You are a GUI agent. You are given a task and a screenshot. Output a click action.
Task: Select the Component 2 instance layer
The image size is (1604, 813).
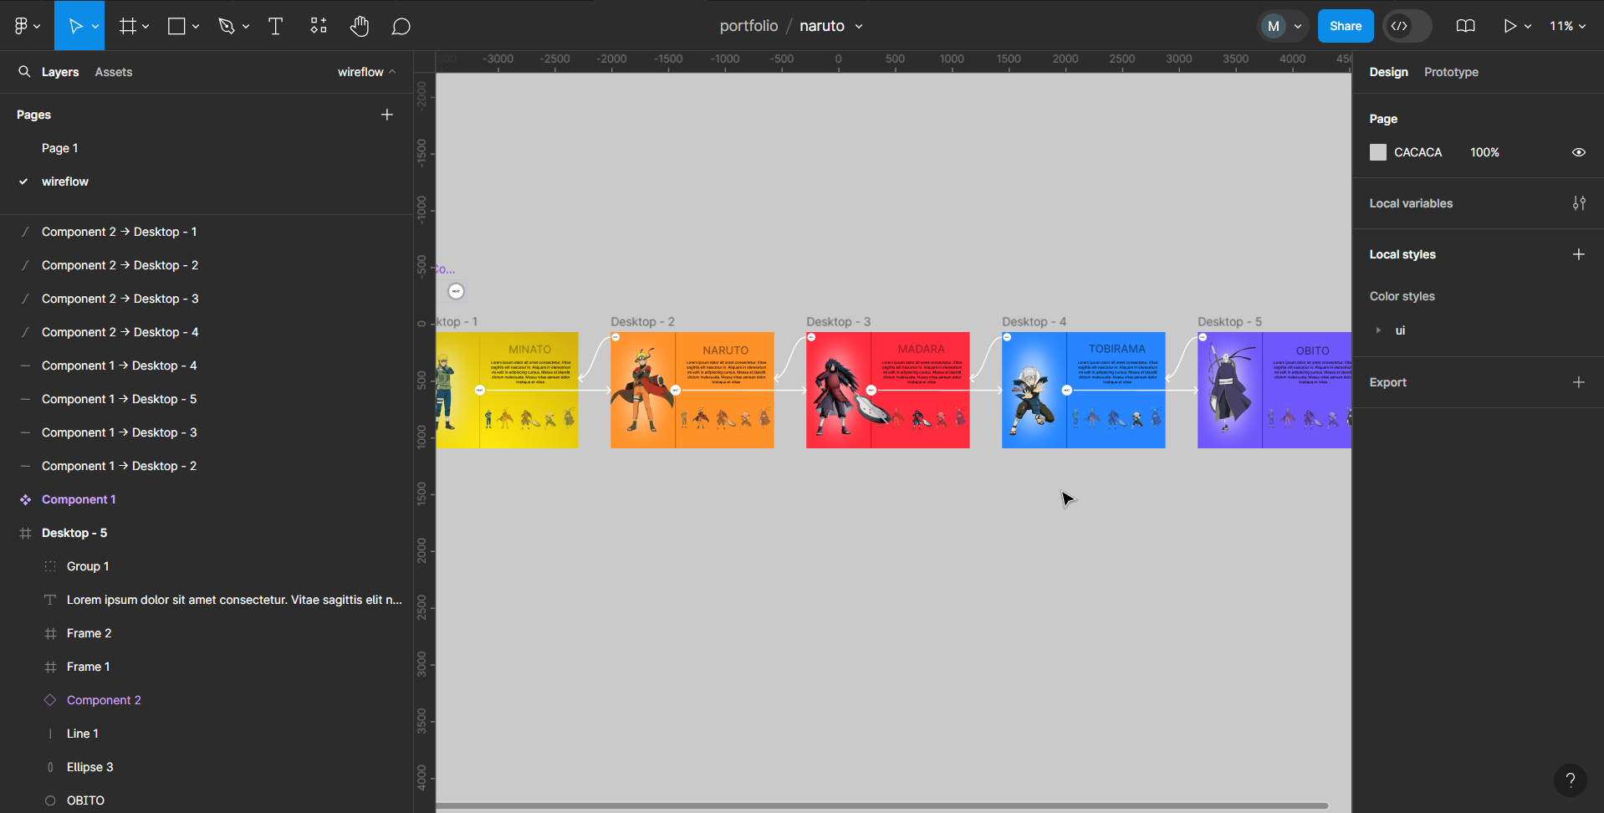point(104,700)
